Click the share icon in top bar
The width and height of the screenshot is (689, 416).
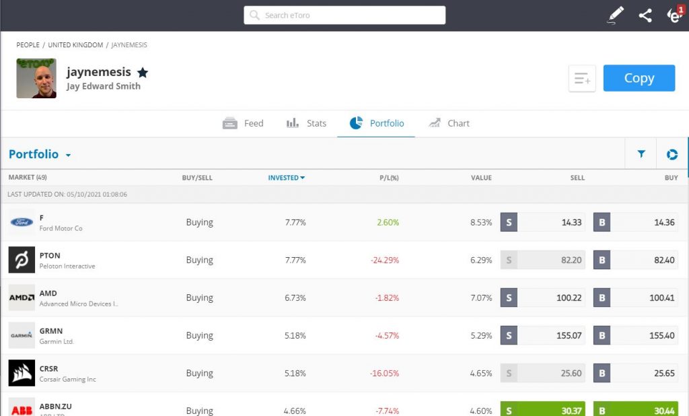click(645, 16)
